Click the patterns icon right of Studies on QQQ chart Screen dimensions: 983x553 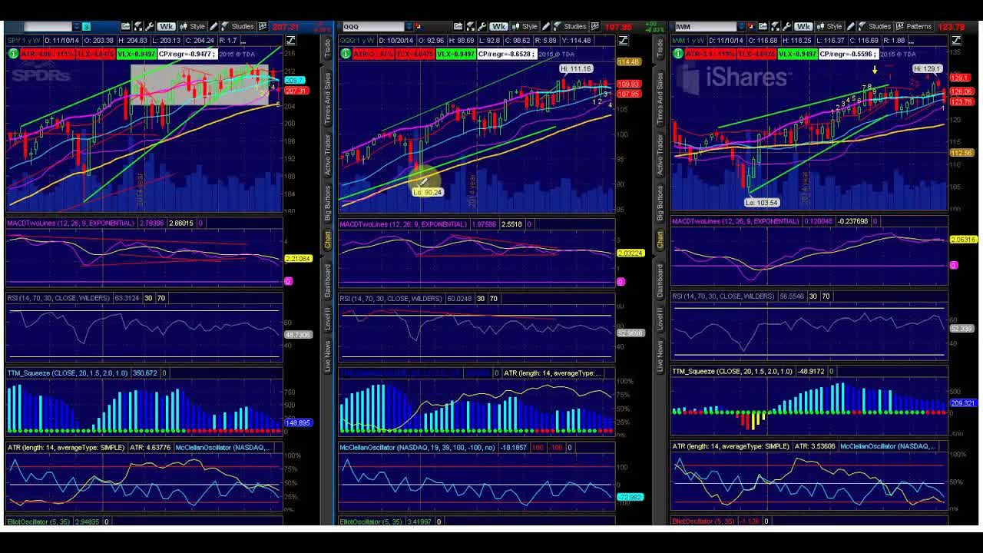click(594, 26)
